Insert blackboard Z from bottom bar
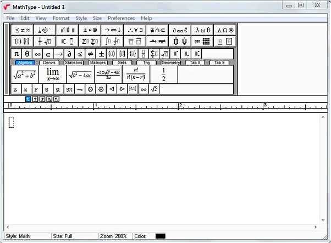 [16, 89]
